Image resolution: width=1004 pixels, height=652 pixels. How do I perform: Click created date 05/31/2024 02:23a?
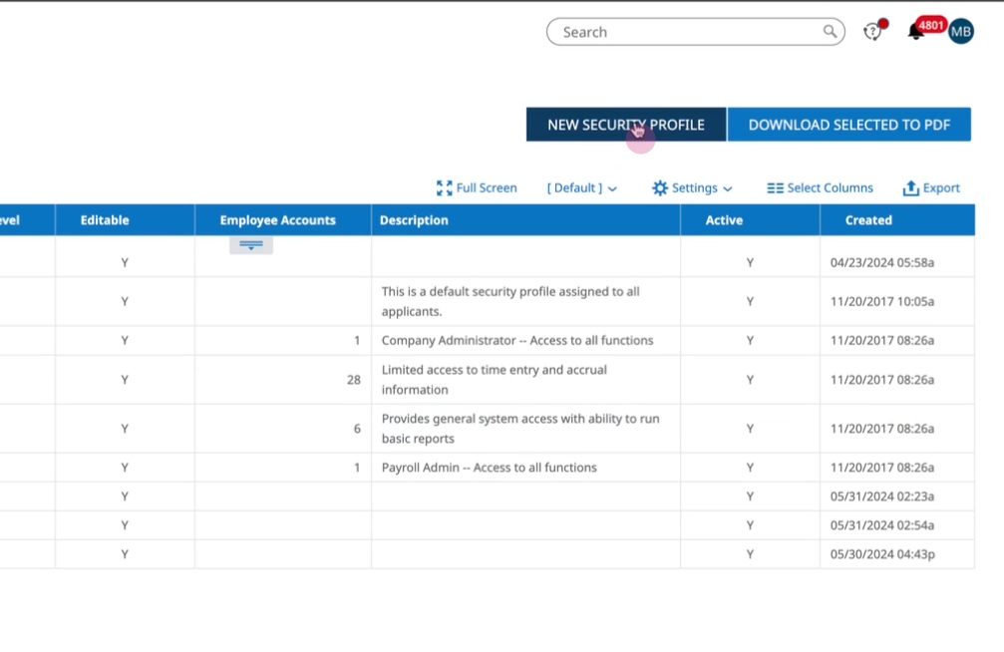click(881, 496)
